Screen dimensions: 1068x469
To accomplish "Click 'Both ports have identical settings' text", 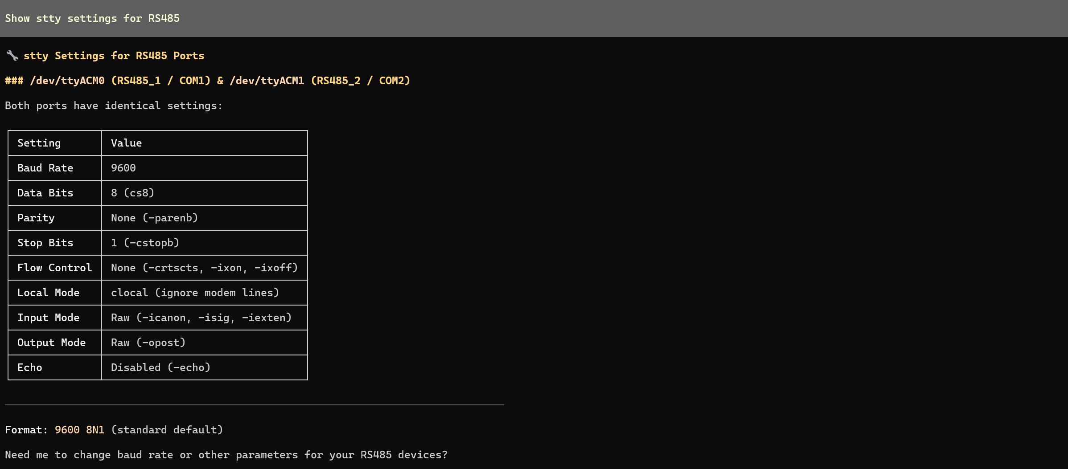I will coord(114,106).
